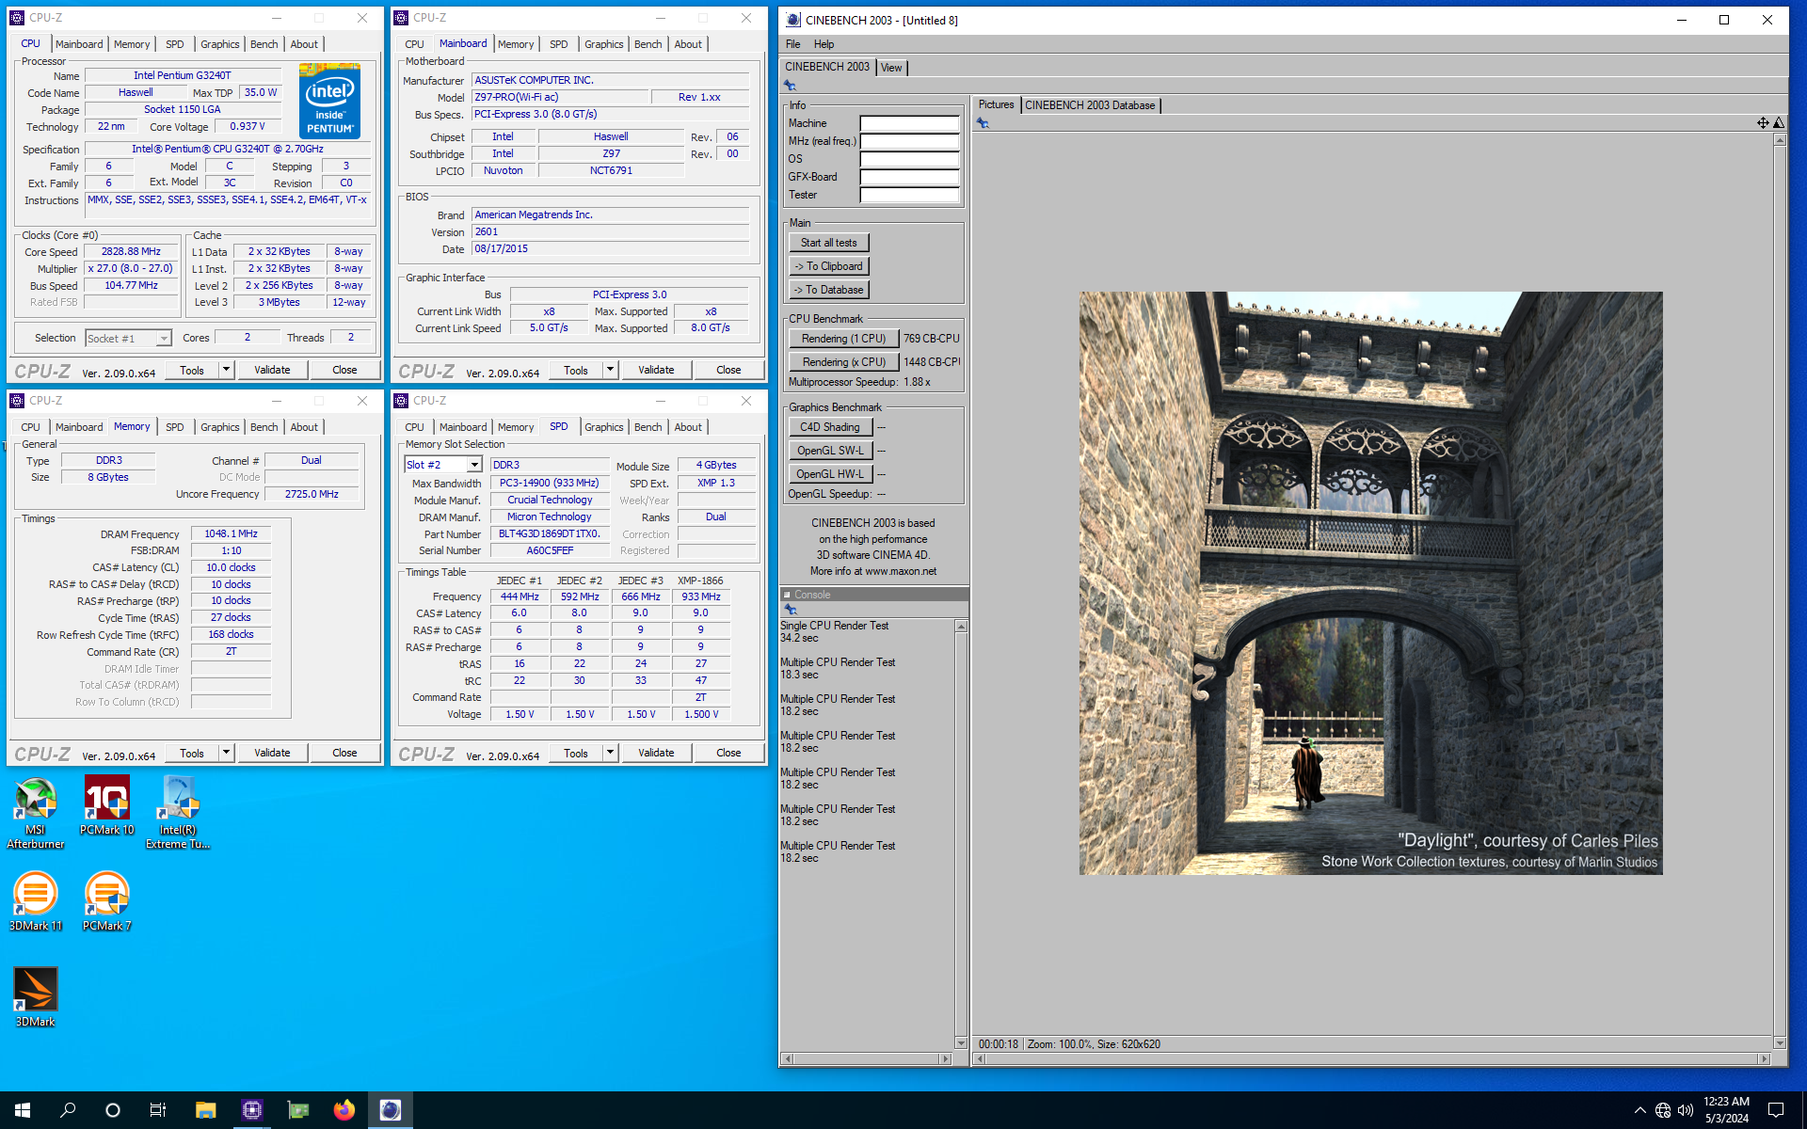Show hidden tray icons
This screenshot has width=1807, height=1129.
pos(1639,1110)
